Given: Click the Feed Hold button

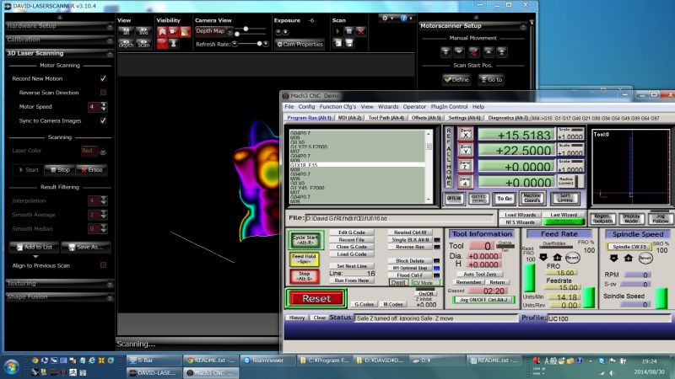Looking at the screenshot, I should point(304,259).
